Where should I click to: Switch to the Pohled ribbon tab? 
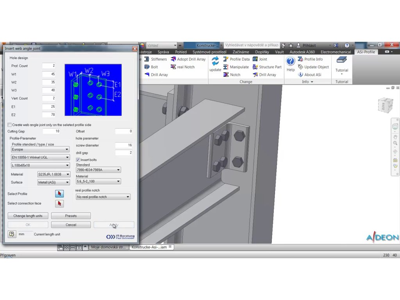[x=181, y=52]
